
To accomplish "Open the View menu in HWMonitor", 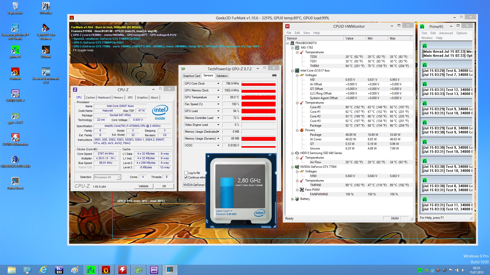I will [307, 33].
